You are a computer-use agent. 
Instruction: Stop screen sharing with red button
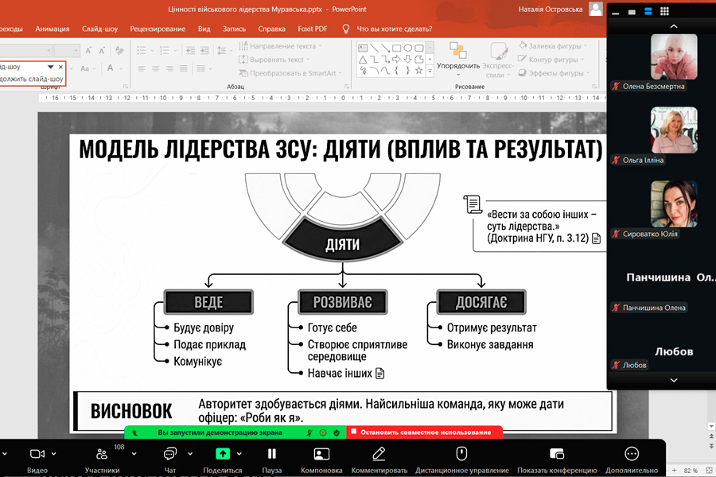coord(425,432)
